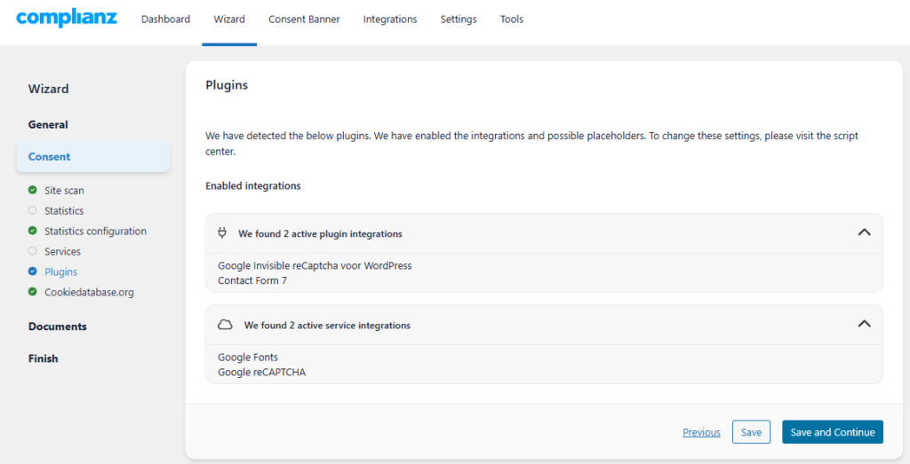This screenshot has height=464, width=910.
Task: Open the Dashboard tab
Action: pyautogui.click(x=165, y=20)
